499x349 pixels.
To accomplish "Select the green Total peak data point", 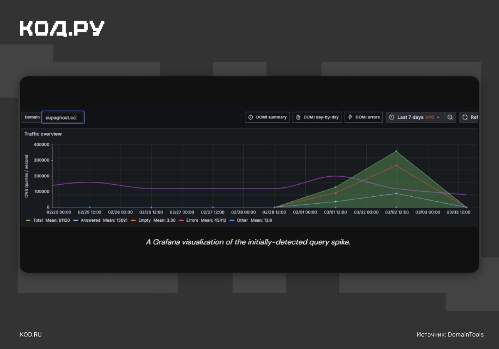I will (396, 151).
